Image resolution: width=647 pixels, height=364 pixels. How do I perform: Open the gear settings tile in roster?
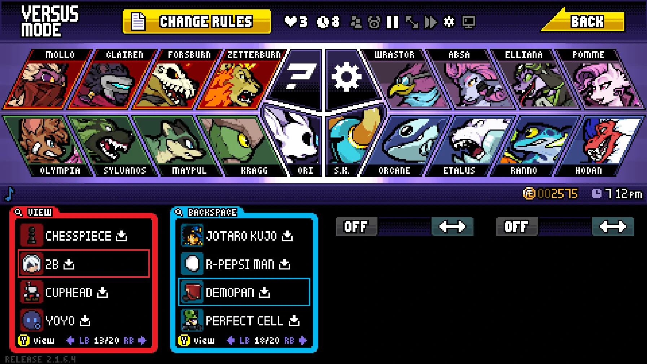[x=347, y=78]
